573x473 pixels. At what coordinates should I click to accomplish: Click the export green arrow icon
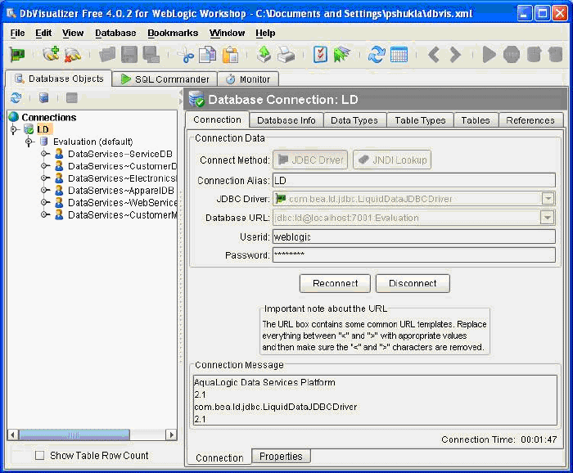(x=264, y=55)
